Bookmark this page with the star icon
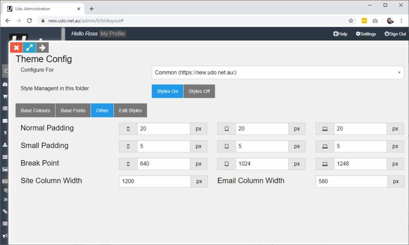 point(351,20)
